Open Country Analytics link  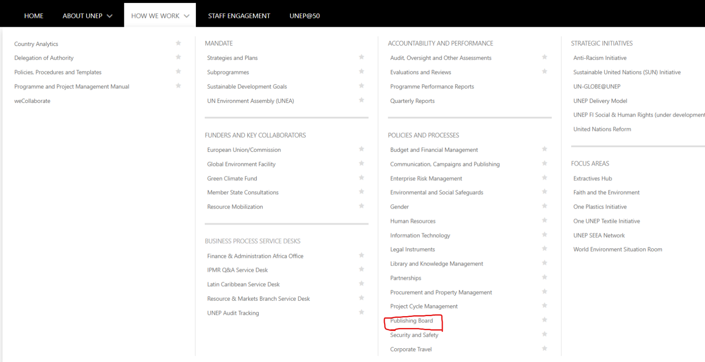click(x=36, y=44)
